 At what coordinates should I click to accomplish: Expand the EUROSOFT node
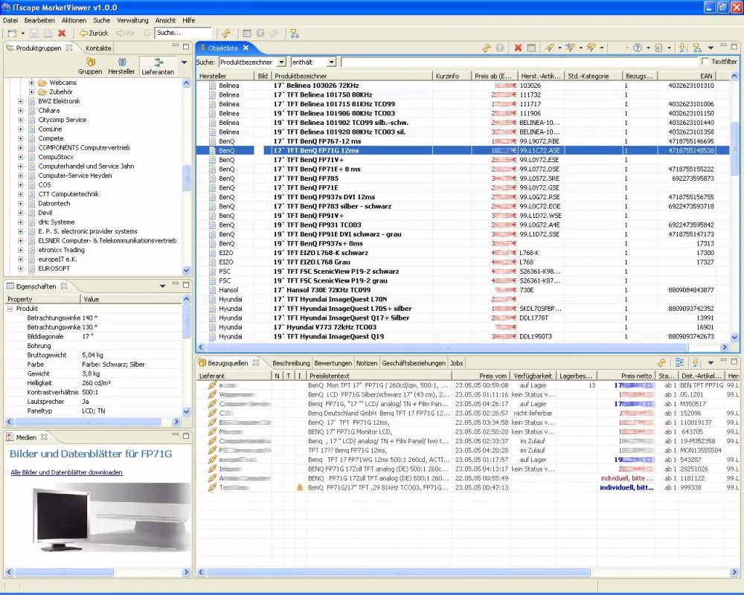(x=20, y=268)
